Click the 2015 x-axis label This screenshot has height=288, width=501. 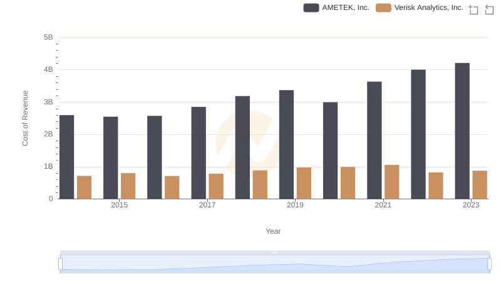(x=119, y=205)
